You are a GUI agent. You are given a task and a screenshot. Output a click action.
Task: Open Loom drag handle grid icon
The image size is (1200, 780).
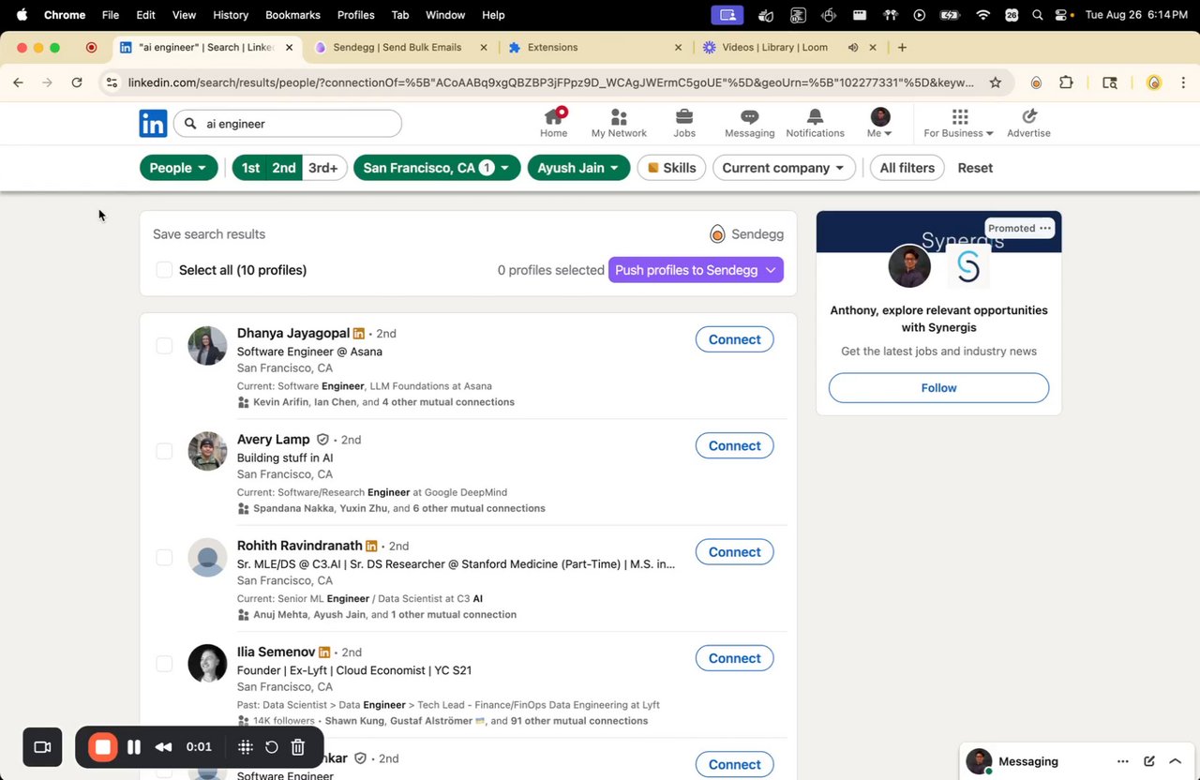coord(245,747)
